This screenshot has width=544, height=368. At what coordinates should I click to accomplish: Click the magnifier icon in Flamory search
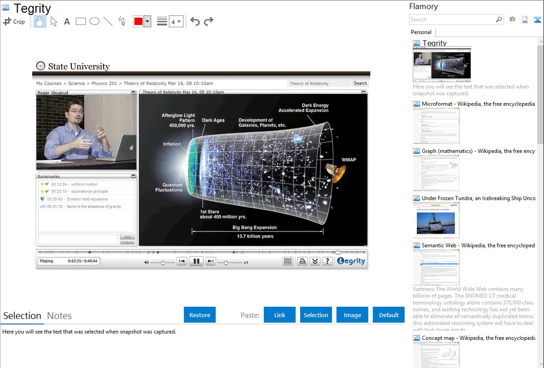(499, 20)
